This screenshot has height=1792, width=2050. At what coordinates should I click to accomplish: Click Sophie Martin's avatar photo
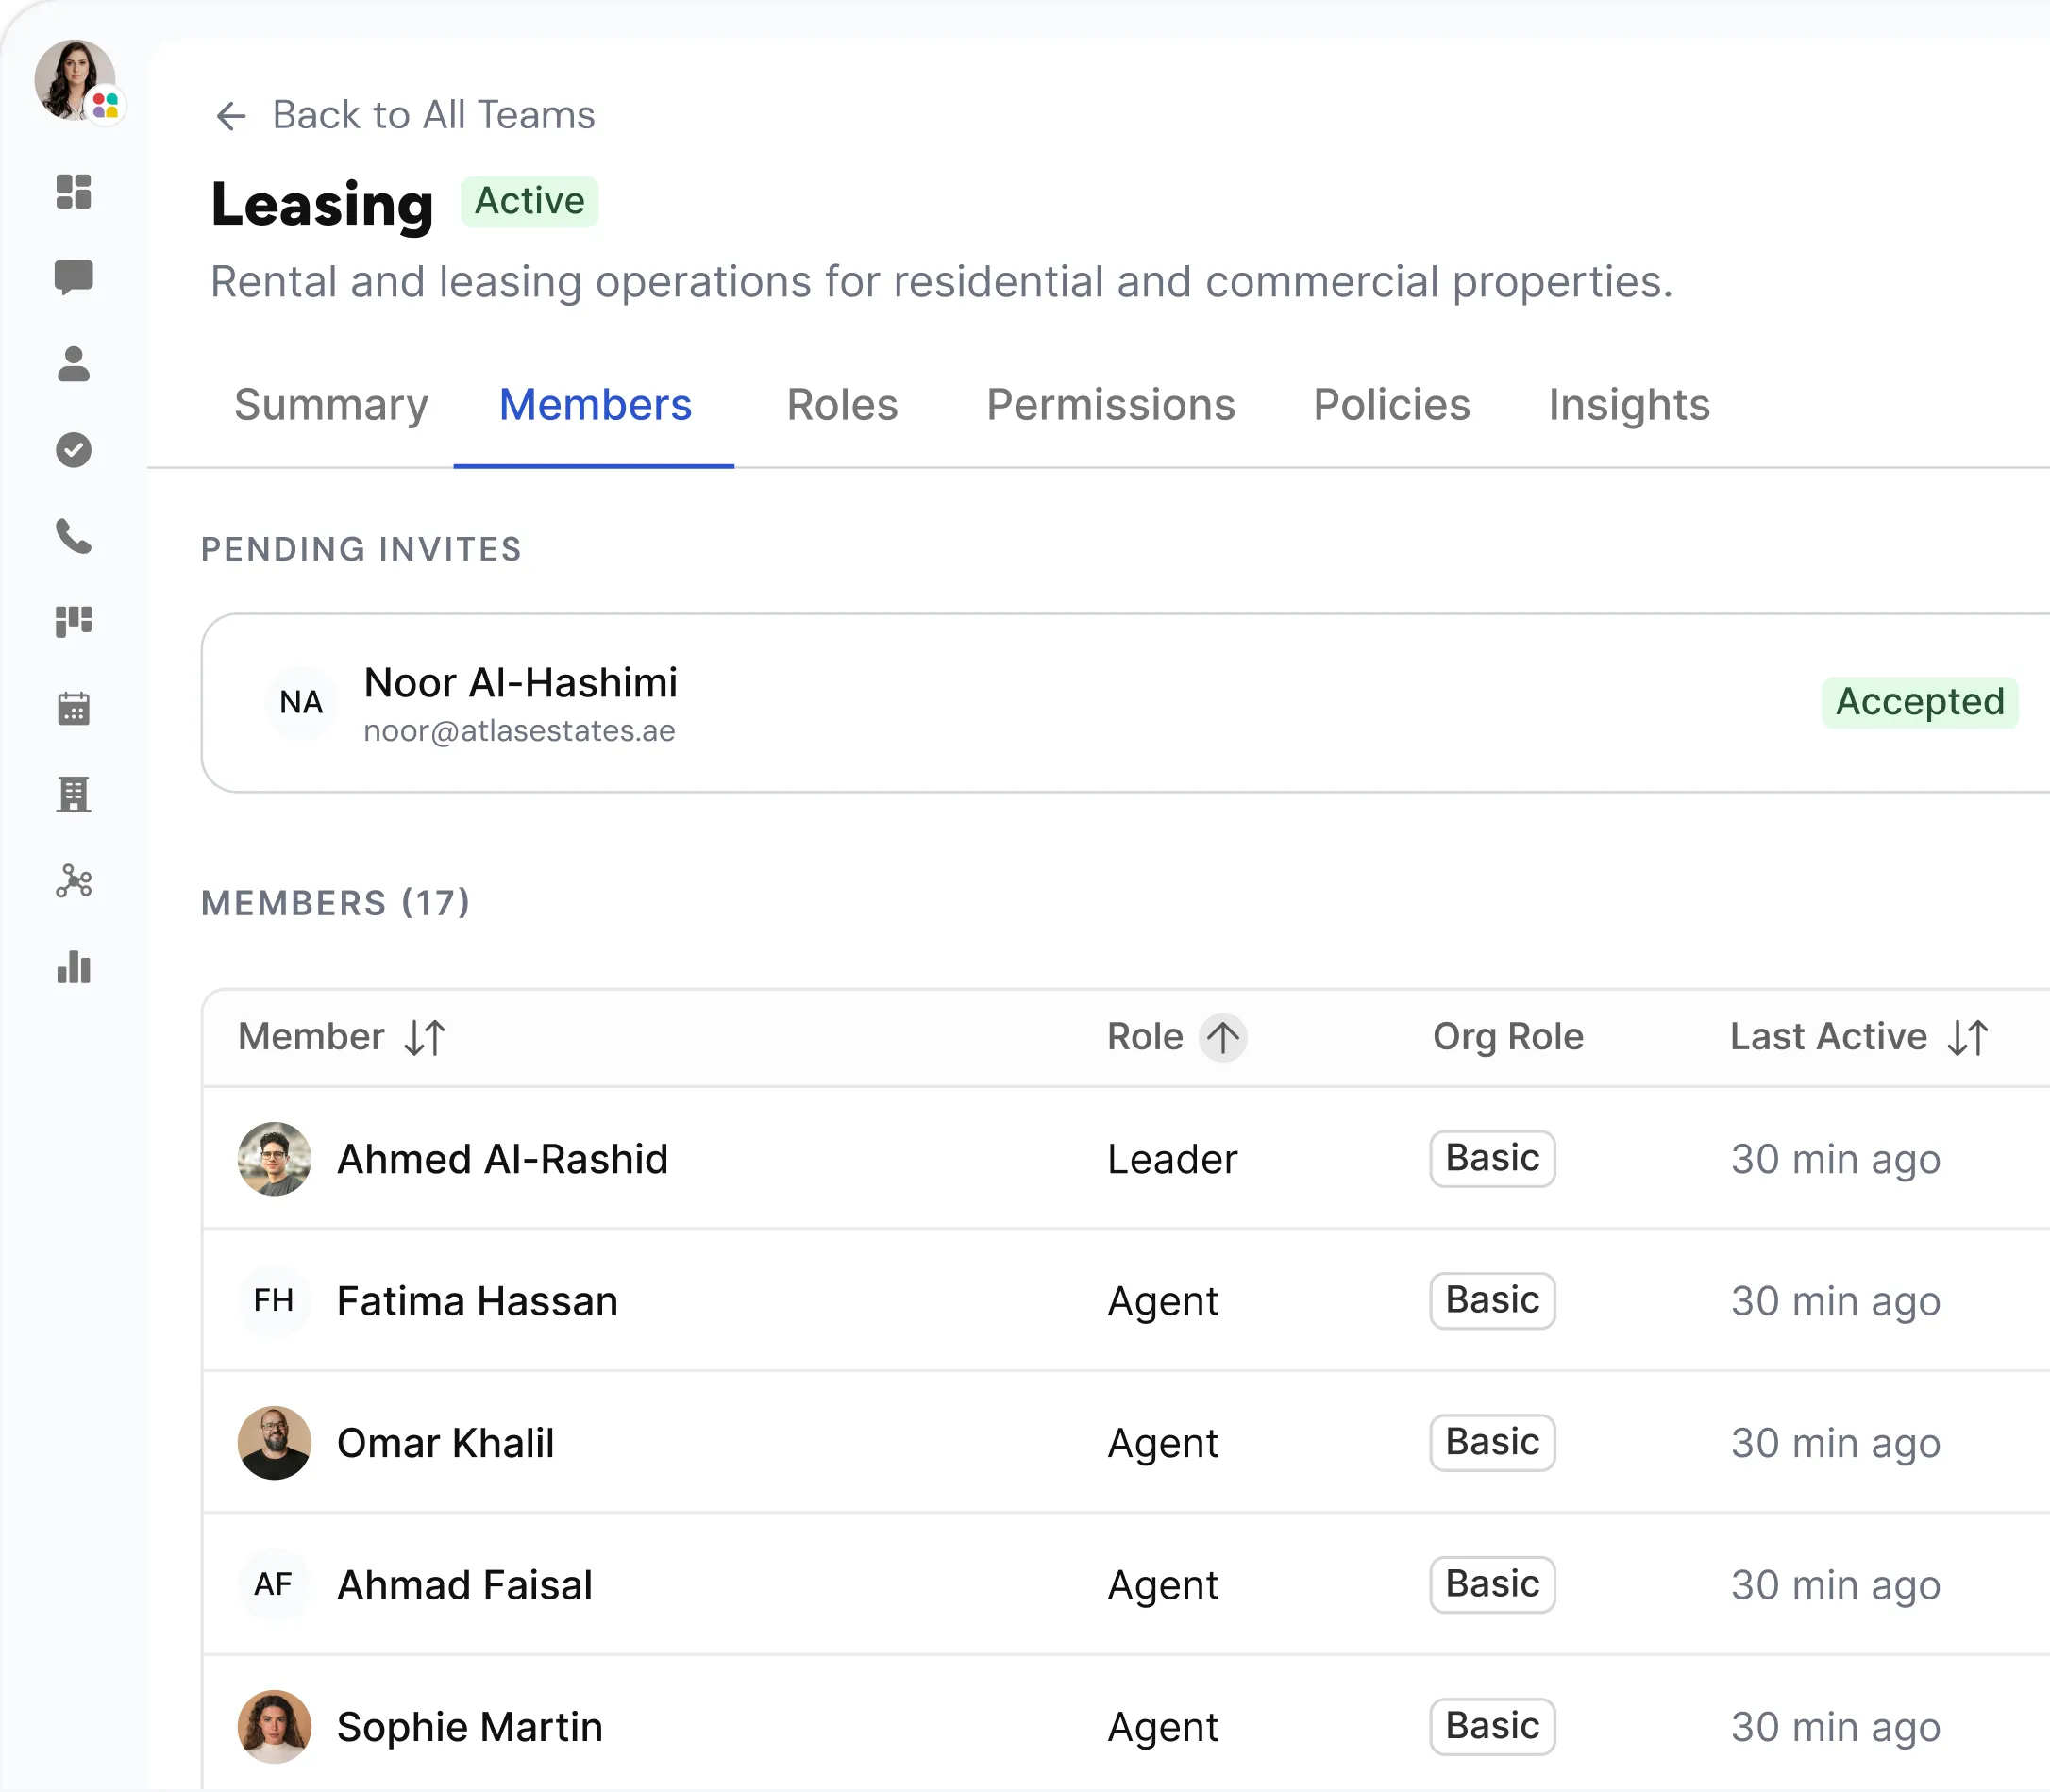(274, 1727)
